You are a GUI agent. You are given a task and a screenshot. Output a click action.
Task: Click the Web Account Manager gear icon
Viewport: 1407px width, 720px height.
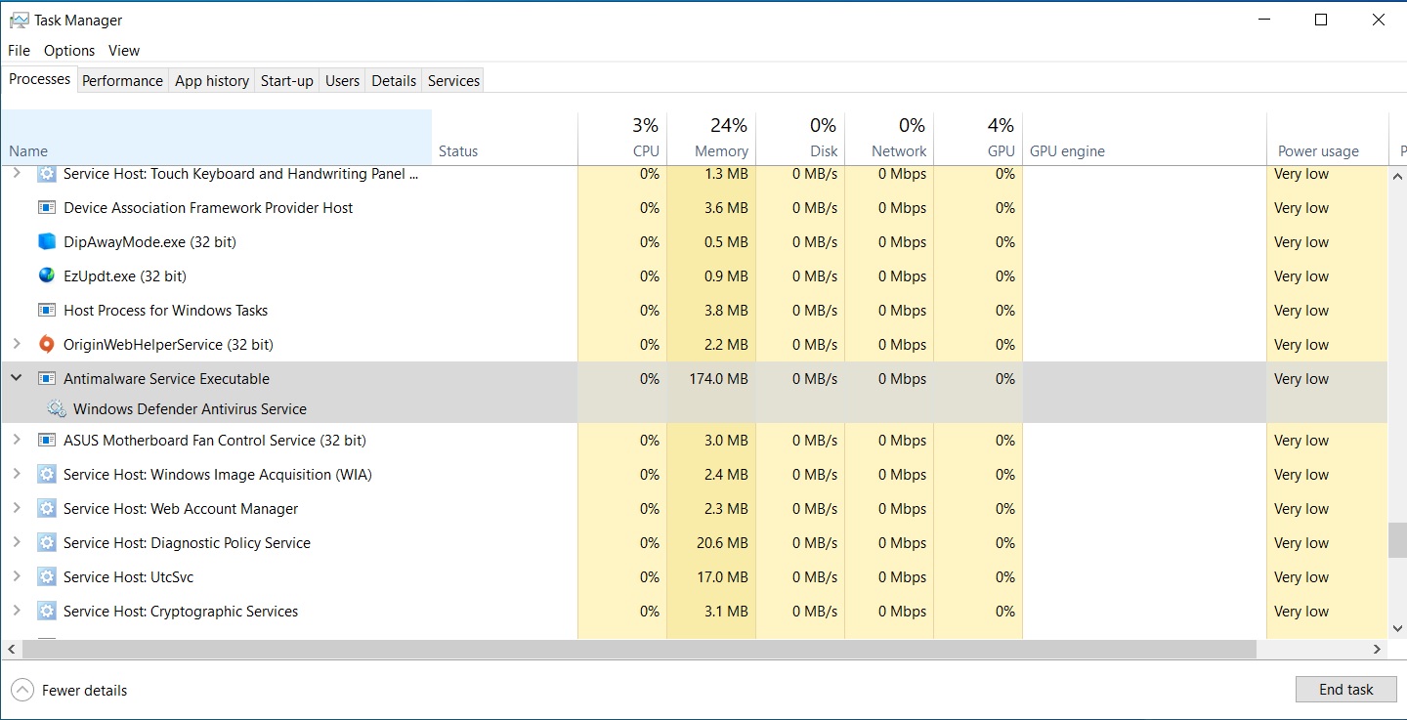point(46,509)
